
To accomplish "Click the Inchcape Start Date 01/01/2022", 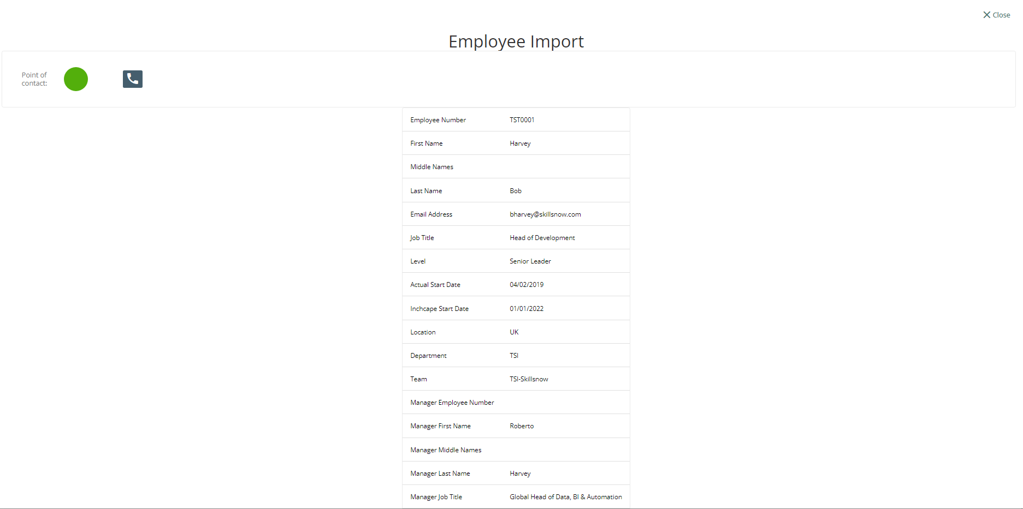I will pos(527,309).
